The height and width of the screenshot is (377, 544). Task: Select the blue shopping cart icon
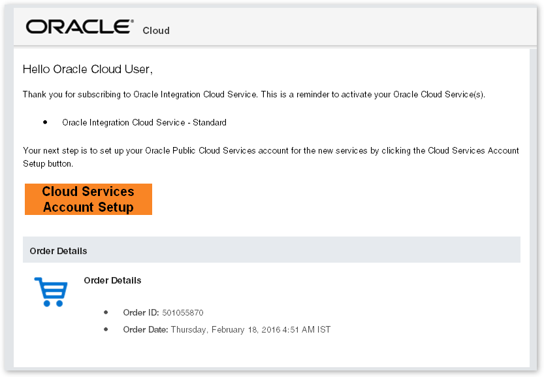(x=50, y=292)
